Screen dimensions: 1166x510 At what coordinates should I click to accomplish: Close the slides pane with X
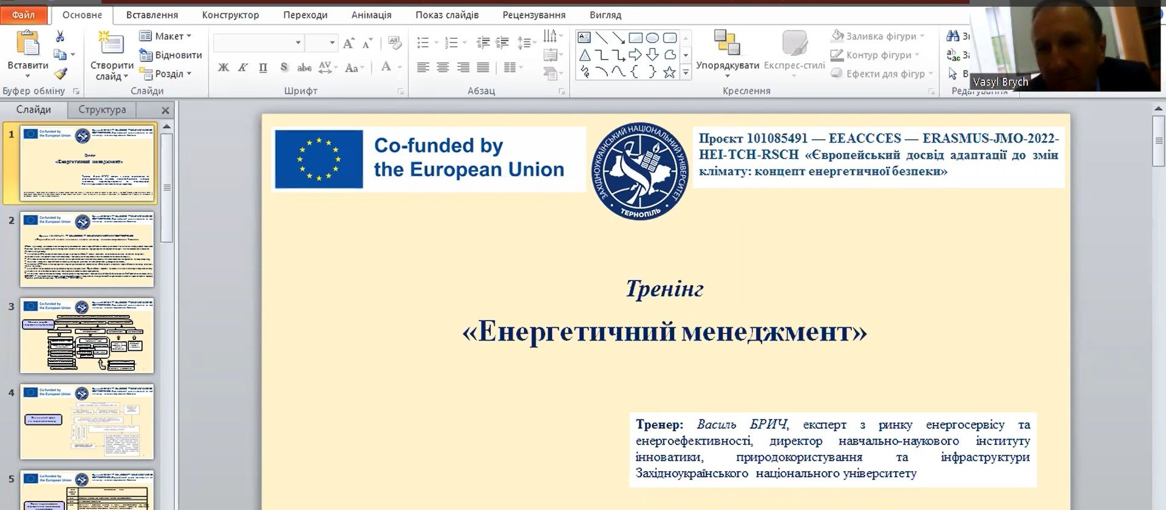pyautogui.click(x=165, y=110)
